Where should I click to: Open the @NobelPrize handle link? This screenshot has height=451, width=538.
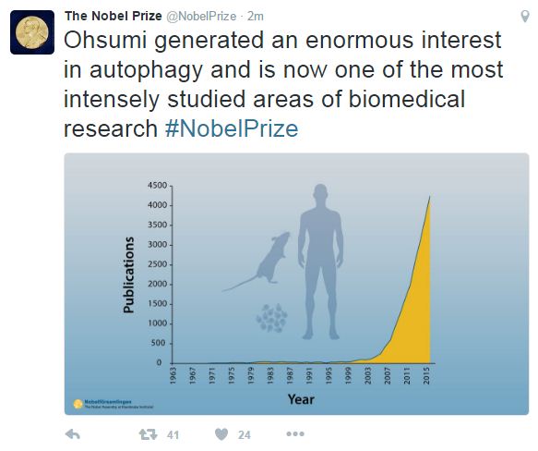tap(201, 16)
